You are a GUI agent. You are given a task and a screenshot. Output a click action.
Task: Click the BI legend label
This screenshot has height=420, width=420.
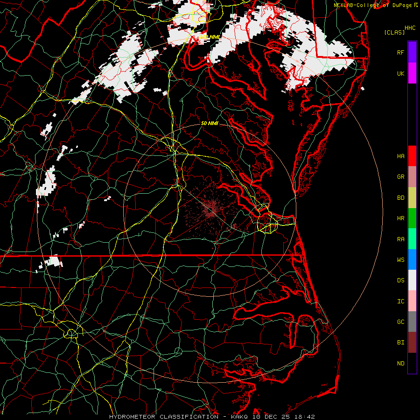(400, 343)
